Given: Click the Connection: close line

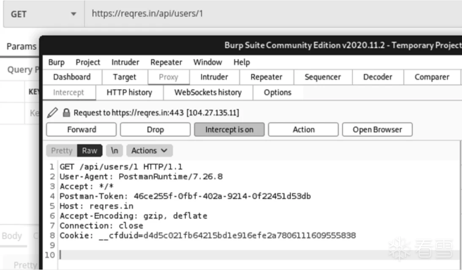Looking at the screenshot, I should point(101,226).
